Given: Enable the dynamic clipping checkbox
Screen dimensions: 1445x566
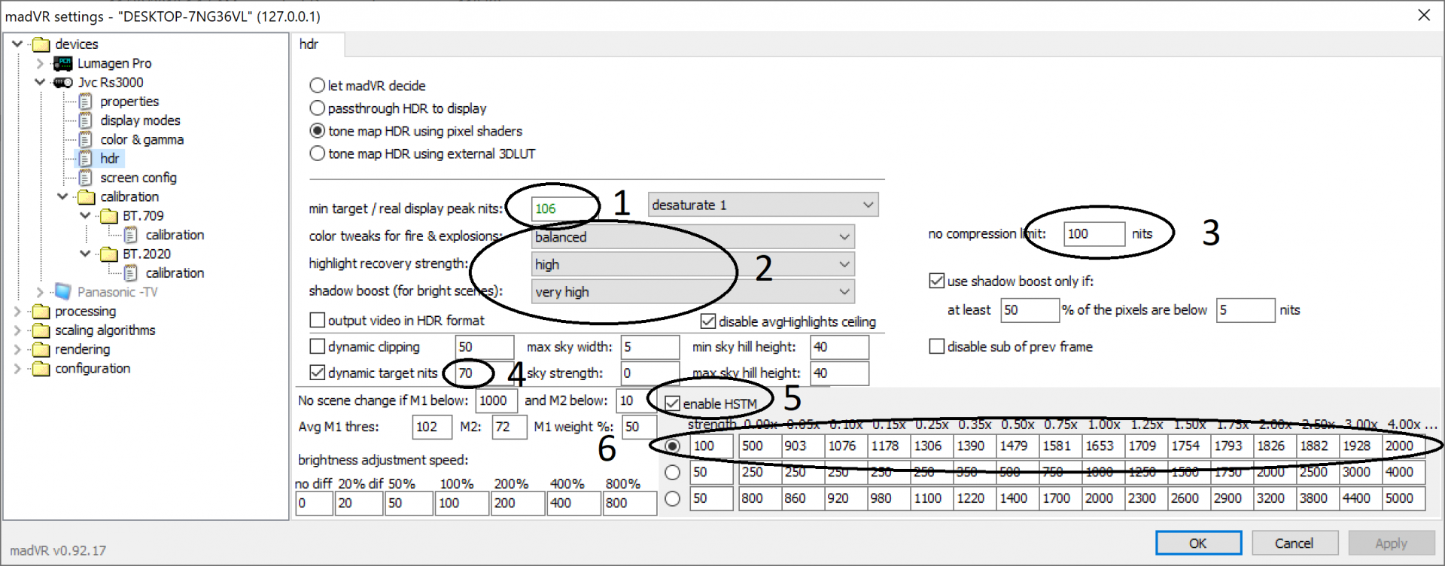Looking at the screenshot, I should 318,346.
